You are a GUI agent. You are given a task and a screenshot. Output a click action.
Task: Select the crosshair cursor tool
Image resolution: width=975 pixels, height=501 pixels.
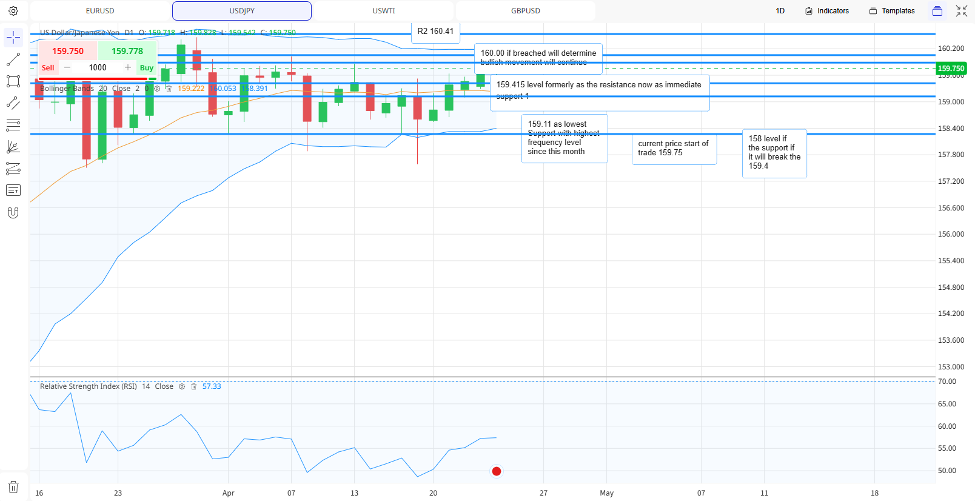[13, 38]
